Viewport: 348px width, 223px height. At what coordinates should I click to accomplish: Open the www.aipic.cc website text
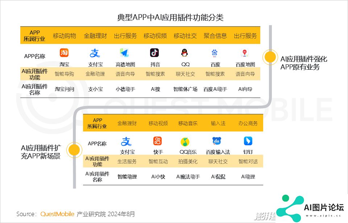coord(323,215)
